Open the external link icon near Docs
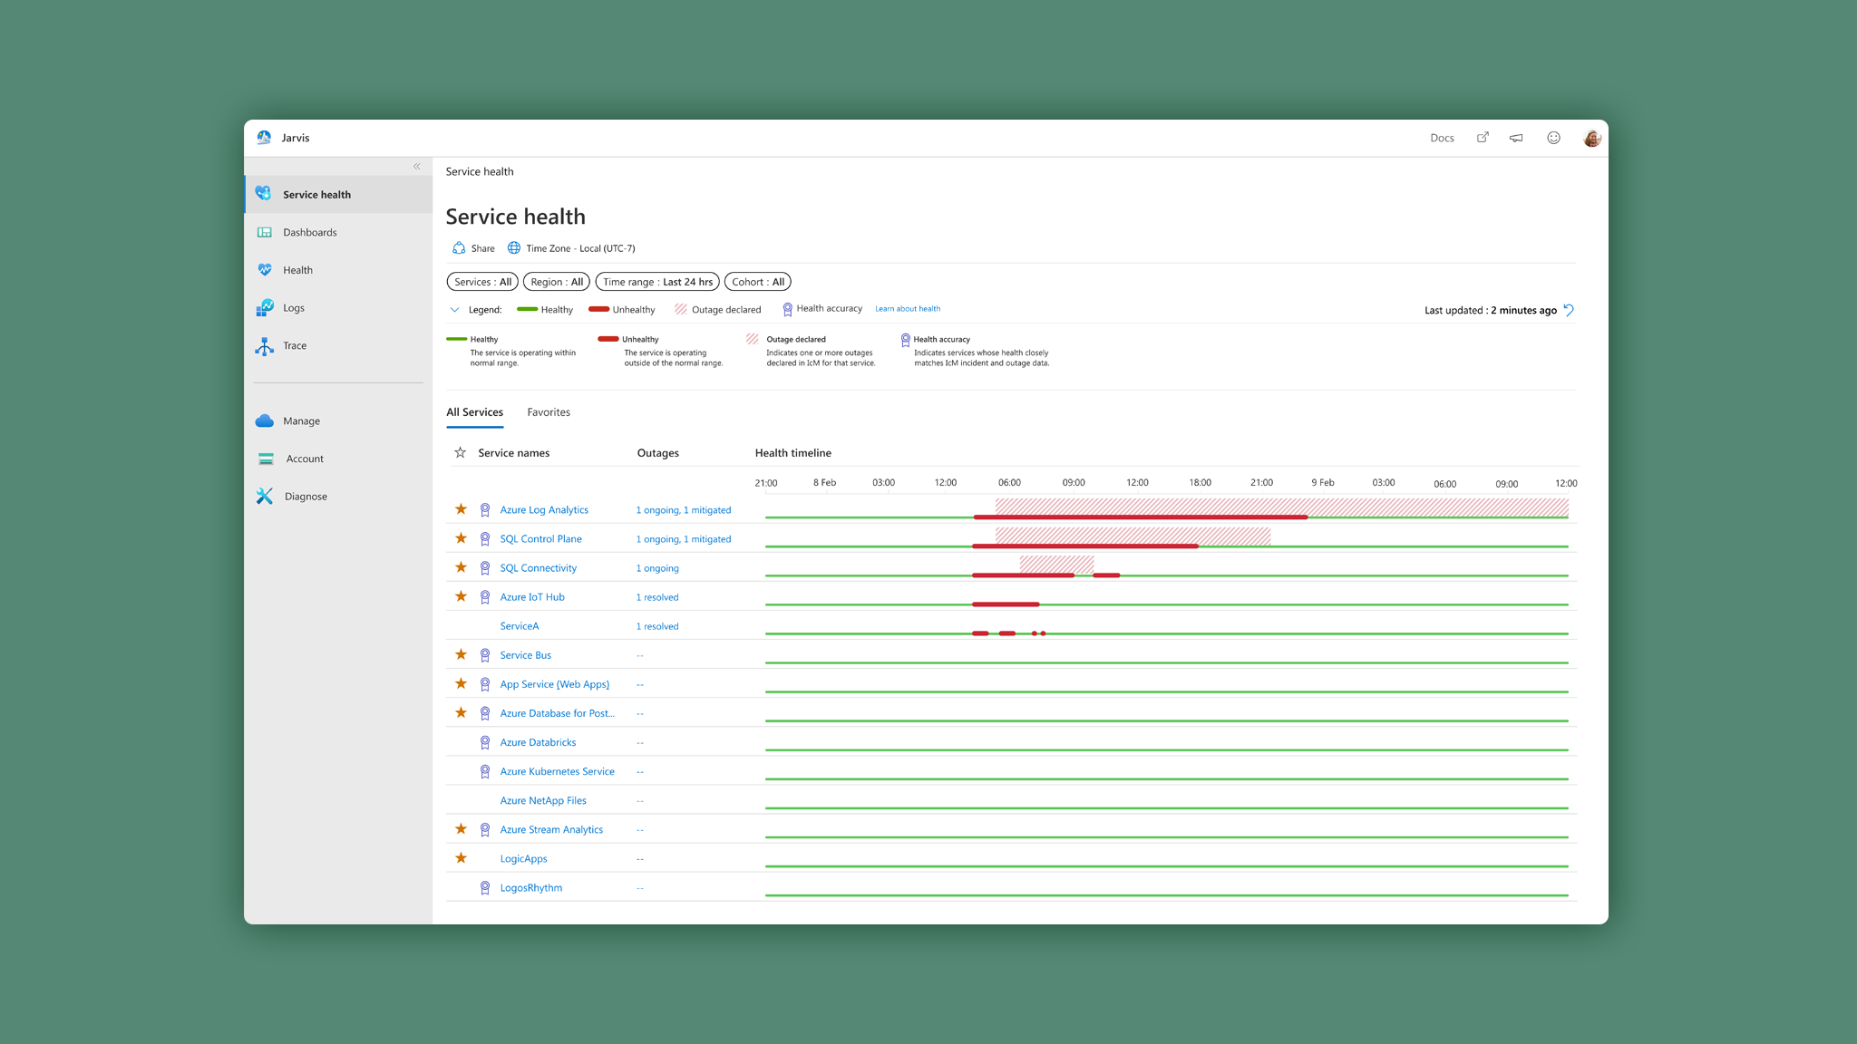This screenshot has width=1857, height=1044. [x=1483, y=138]
